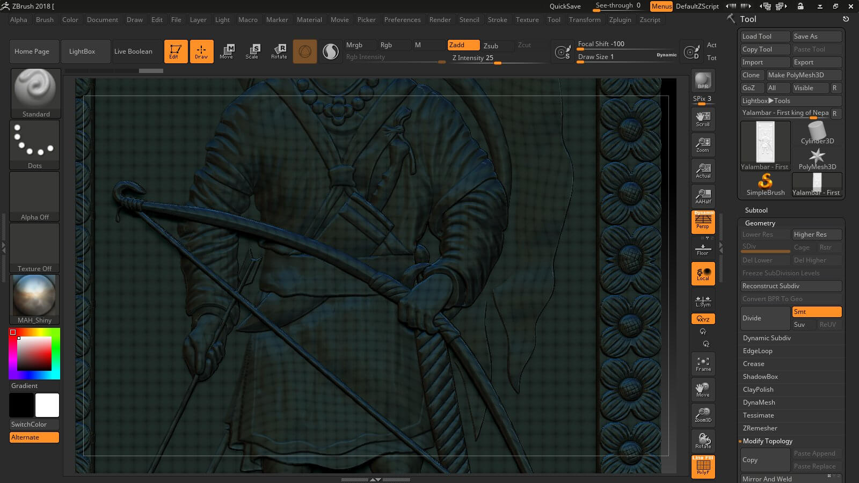This screenshot has height=483, width=859.
Task: Toggle Persp perspective mode
Action: pos(703,222)
